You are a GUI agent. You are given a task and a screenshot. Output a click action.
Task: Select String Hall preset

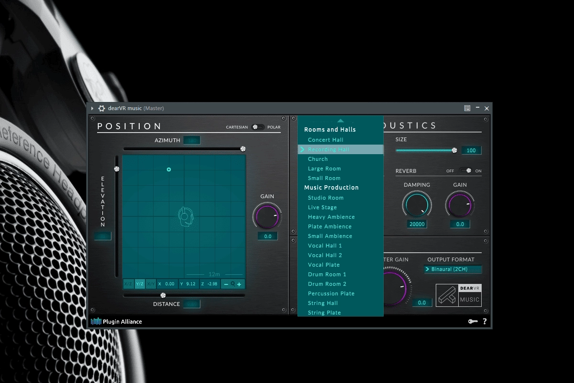click(x=341, y=303)
